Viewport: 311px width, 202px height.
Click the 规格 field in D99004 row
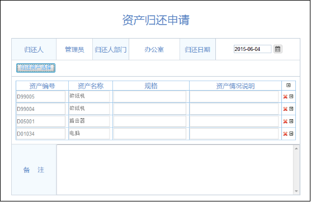(150, 109)
